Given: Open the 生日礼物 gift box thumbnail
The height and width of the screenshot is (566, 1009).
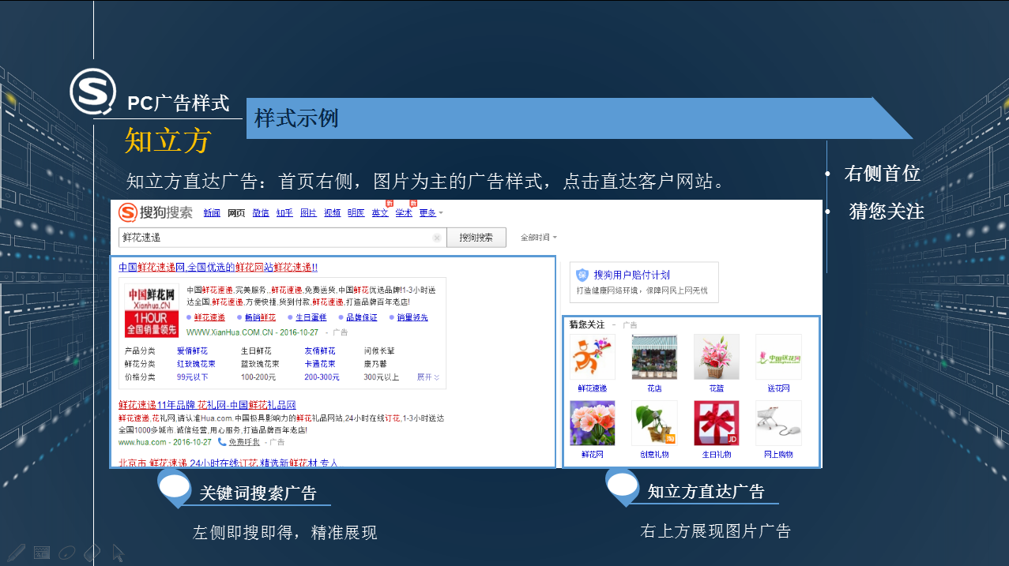Looking at the screenshot, I should pos(717,423).
